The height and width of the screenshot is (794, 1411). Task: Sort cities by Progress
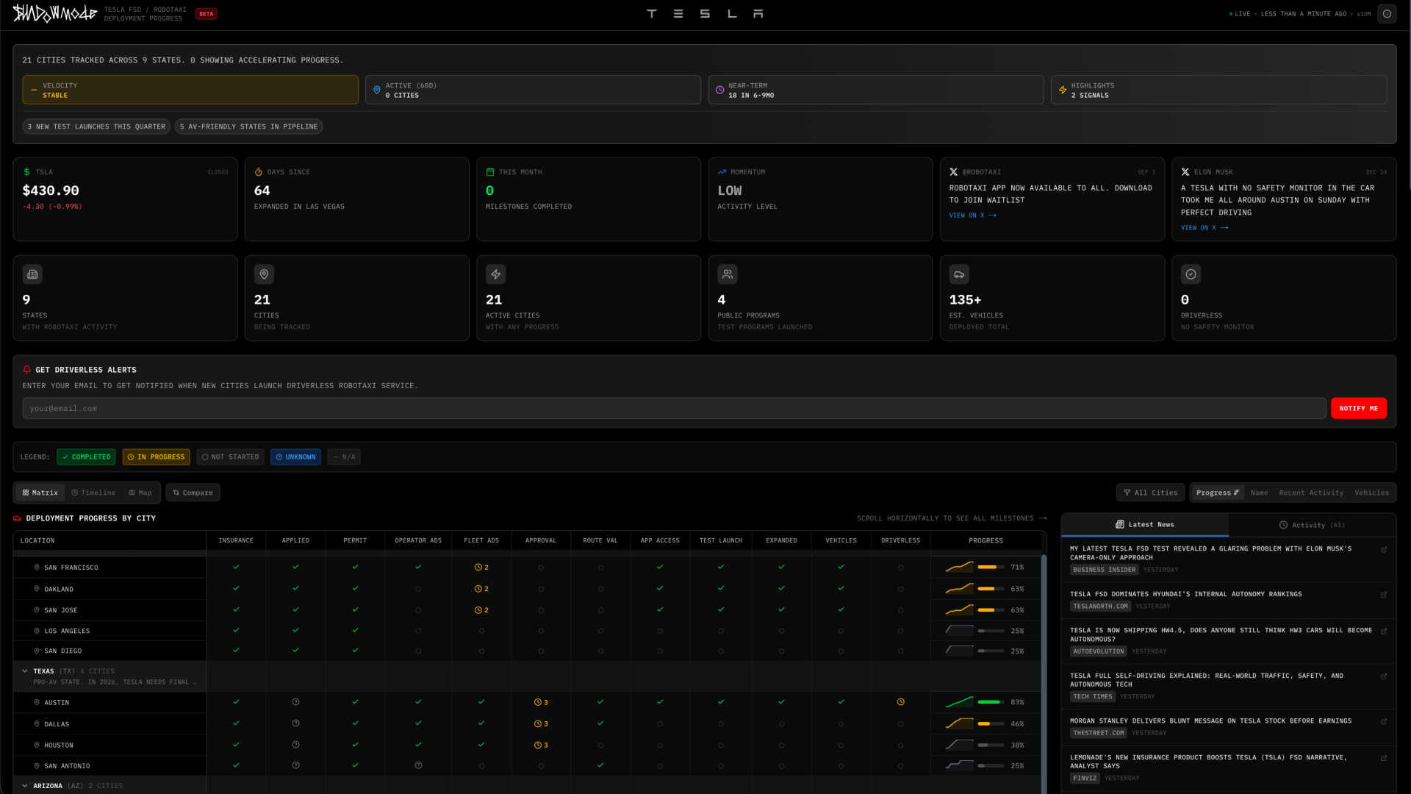tap(1217, 493)
